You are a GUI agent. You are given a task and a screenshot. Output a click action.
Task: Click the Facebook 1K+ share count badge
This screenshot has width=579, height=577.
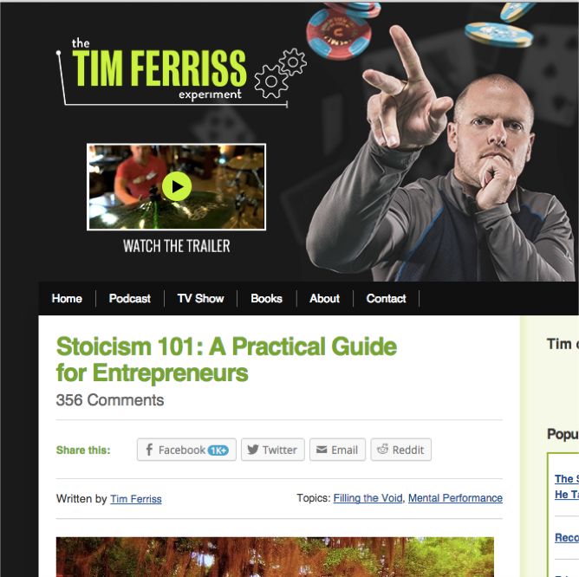tap(218, 451)
